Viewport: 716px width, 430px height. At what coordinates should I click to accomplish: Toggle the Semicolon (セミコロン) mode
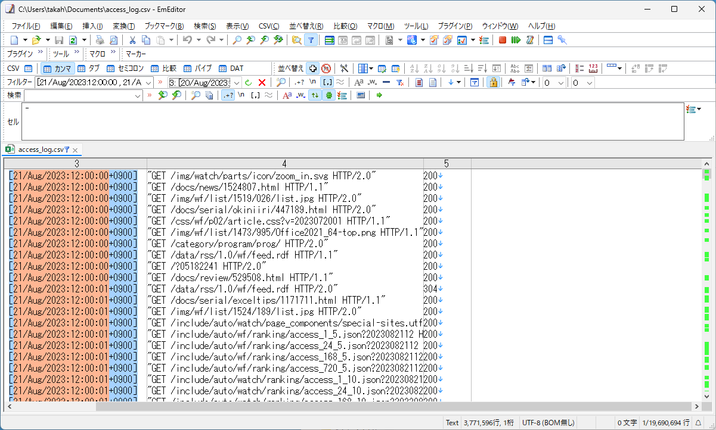point(125,68)
